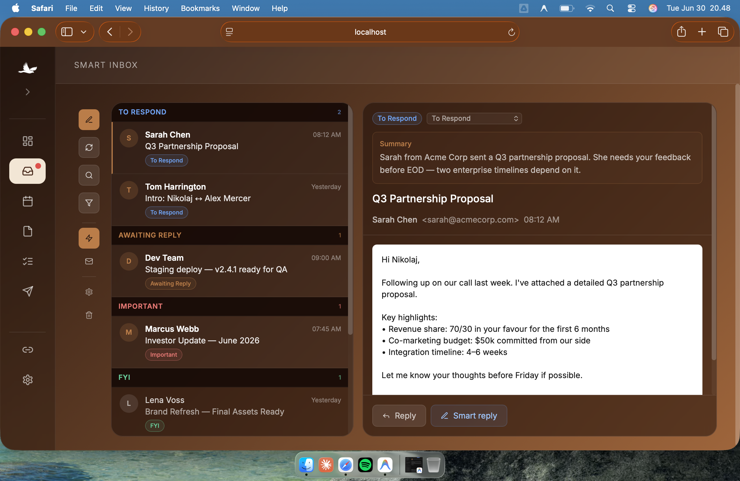Click the Safari share button

click(681, 32)
